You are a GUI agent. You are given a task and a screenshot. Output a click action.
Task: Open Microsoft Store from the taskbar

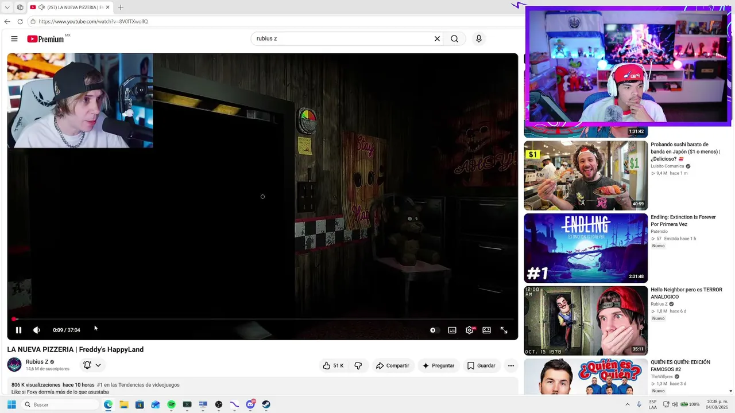[140, 404]
